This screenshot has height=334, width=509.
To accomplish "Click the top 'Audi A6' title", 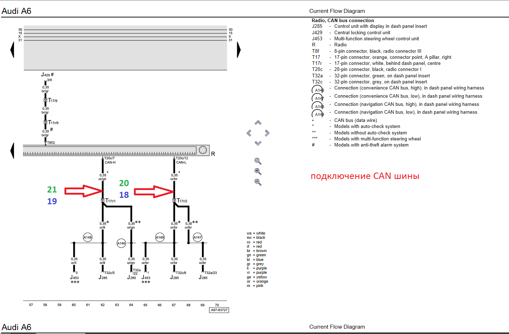I will coord(16,11).
